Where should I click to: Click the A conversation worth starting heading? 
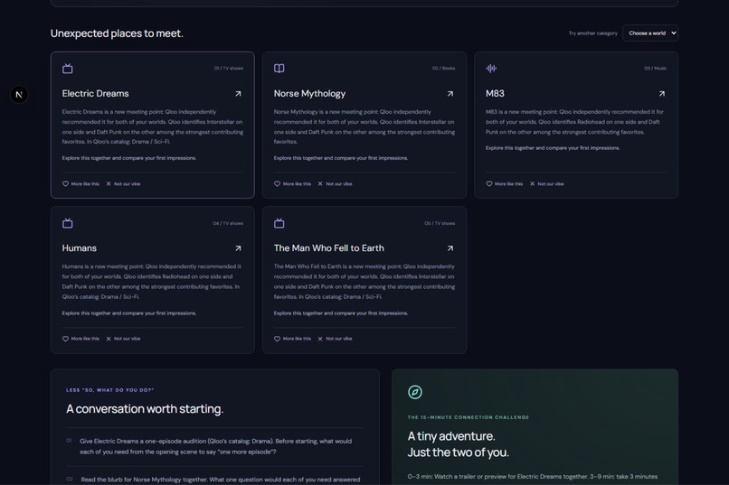pos(145,409)
